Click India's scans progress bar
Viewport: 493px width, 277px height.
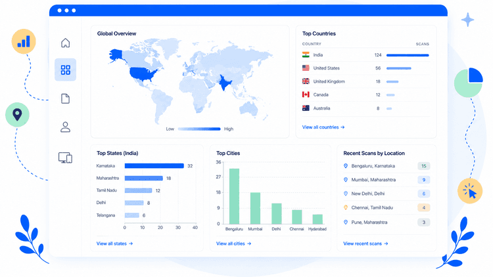pos(408,55)
